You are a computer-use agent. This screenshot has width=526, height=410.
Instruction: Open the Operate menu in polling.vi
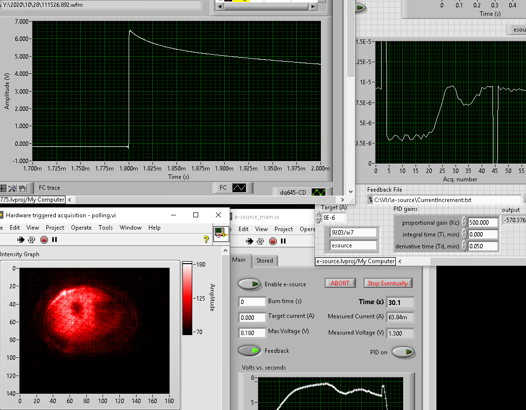[x=81, y=228]
